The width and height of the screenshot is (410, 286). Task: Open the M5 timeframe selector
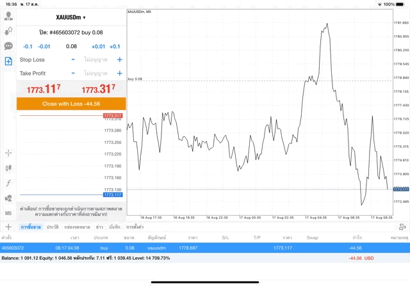[8, 213]
